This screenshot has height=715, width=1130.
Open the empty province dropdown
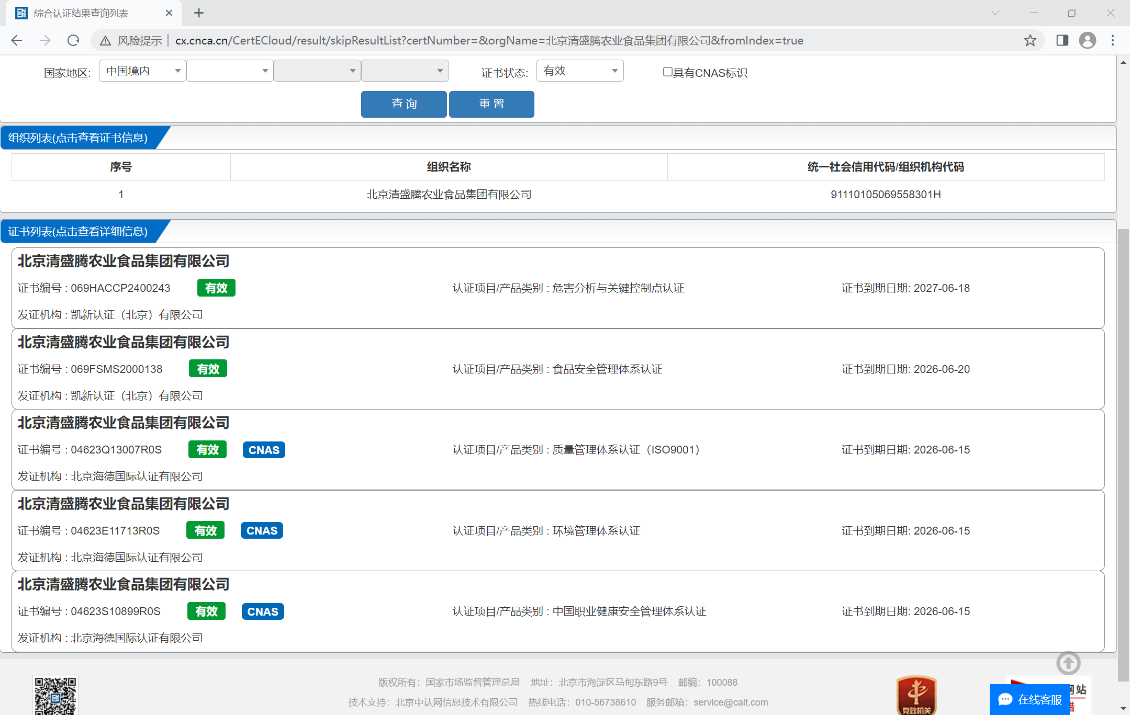(230, 71)
